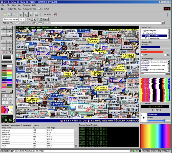172x153 pixels.
Task: Click the Search button
Action: (x=44, y=19)
